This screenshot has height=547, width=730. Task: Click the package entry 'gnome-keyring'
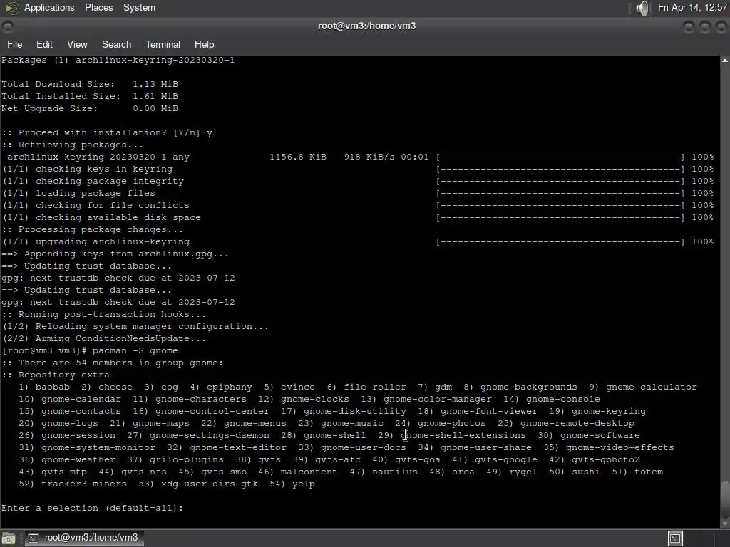pos(609,411)
